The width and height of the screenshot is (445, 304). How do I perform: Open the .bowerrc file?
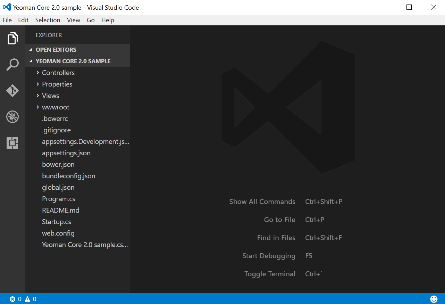[78, 118]
